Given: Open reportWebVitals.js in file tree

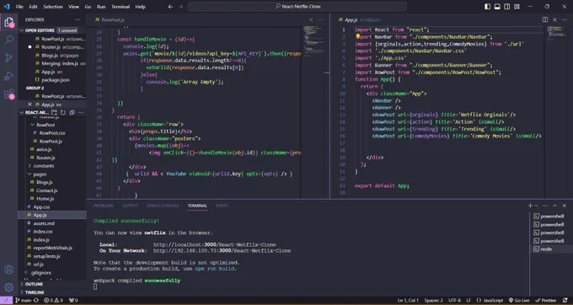Looking at the screenshot, I should (52, 248).
